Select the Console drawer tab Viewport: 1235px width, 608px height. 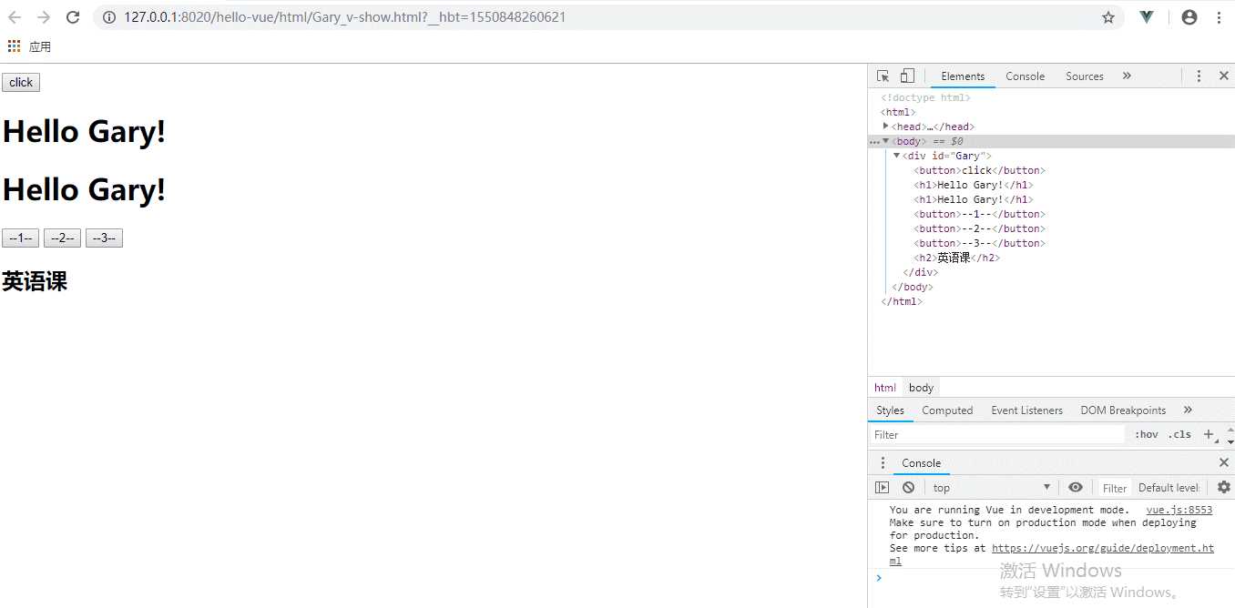(x=921, y=463)
